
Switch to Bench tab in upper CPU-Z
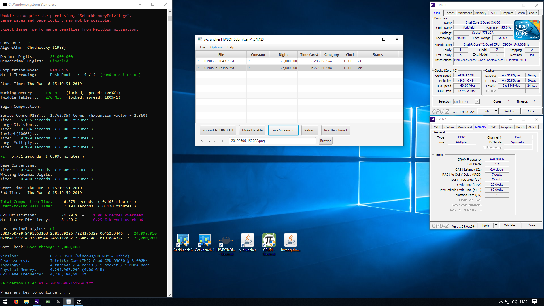coord(520,13)
